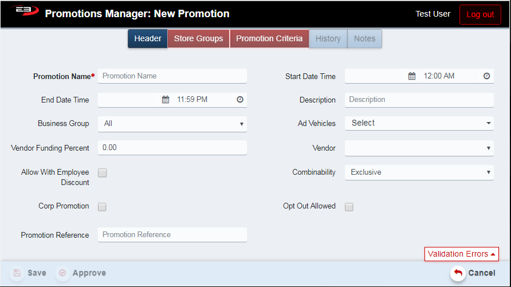The width and height of the screenshot is (511, 287).
Task: Open the Vendor dropdown
Action: click(419, 148)
